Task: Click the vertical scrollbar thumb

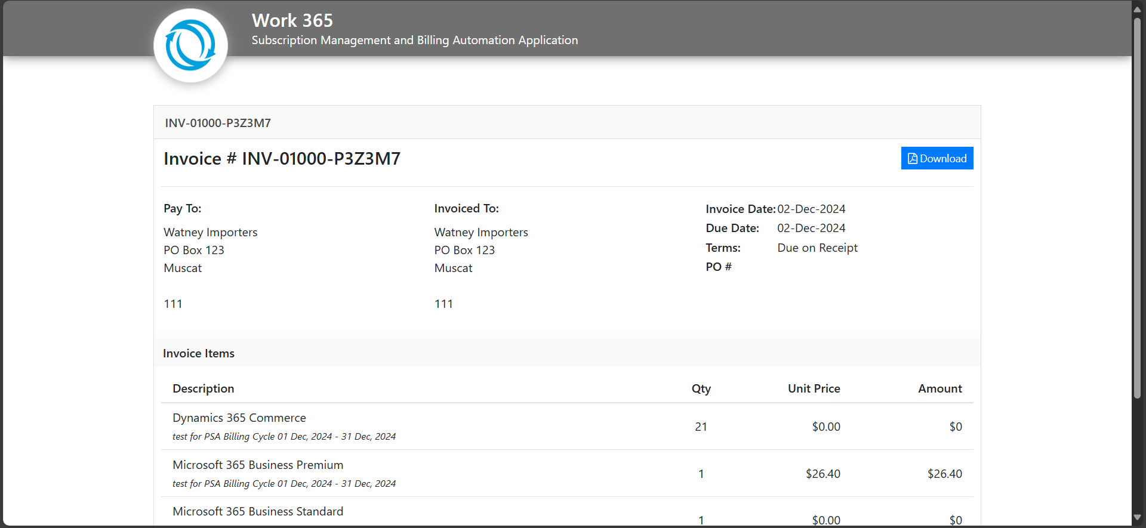Action: point(1138,207)
